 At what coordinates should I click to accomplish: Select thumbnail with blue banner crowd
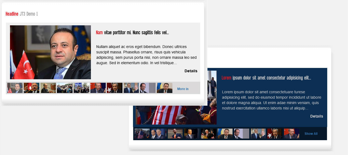coord(81,88)
